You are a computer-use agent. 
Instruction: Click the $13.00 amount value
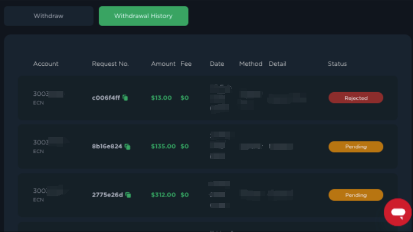point(161,98)
